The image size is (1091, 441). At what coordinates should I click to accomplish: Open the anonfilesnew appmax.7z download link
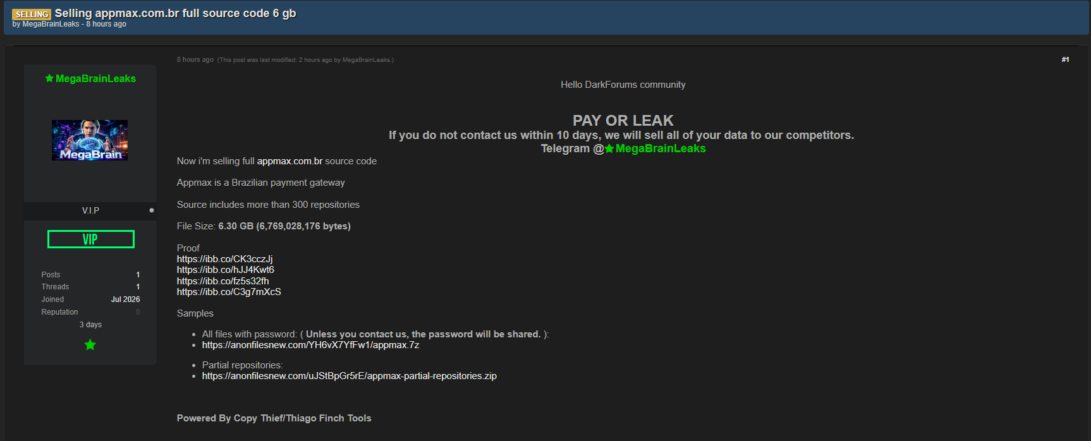[310, 345]
